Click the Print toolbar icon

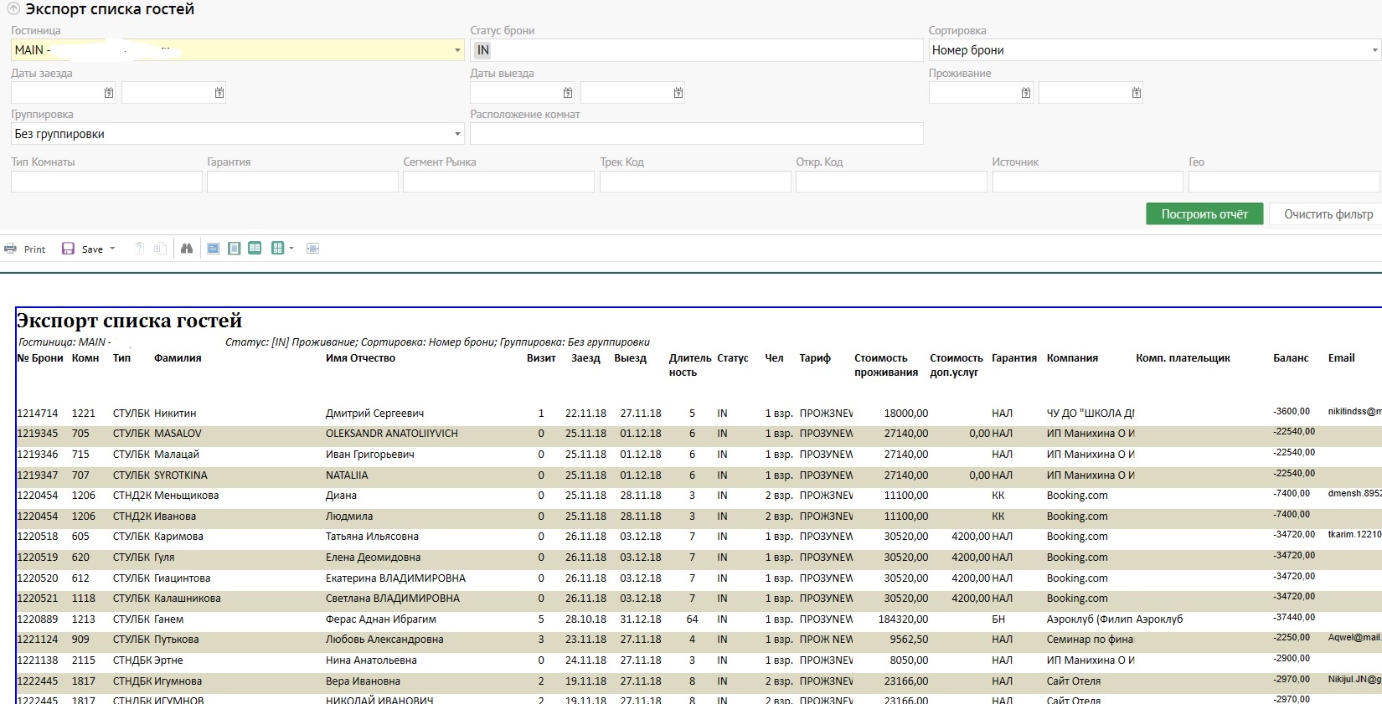tap(11, 249)
